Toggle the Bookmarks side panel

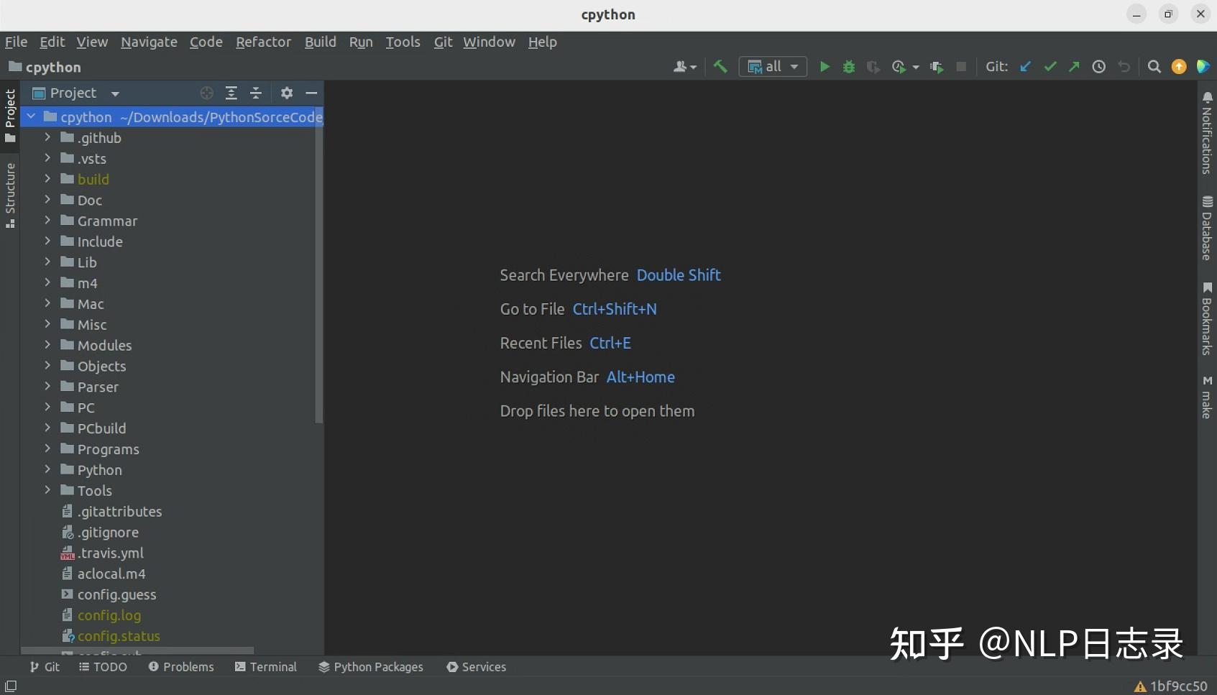(x=1207, y=318)
